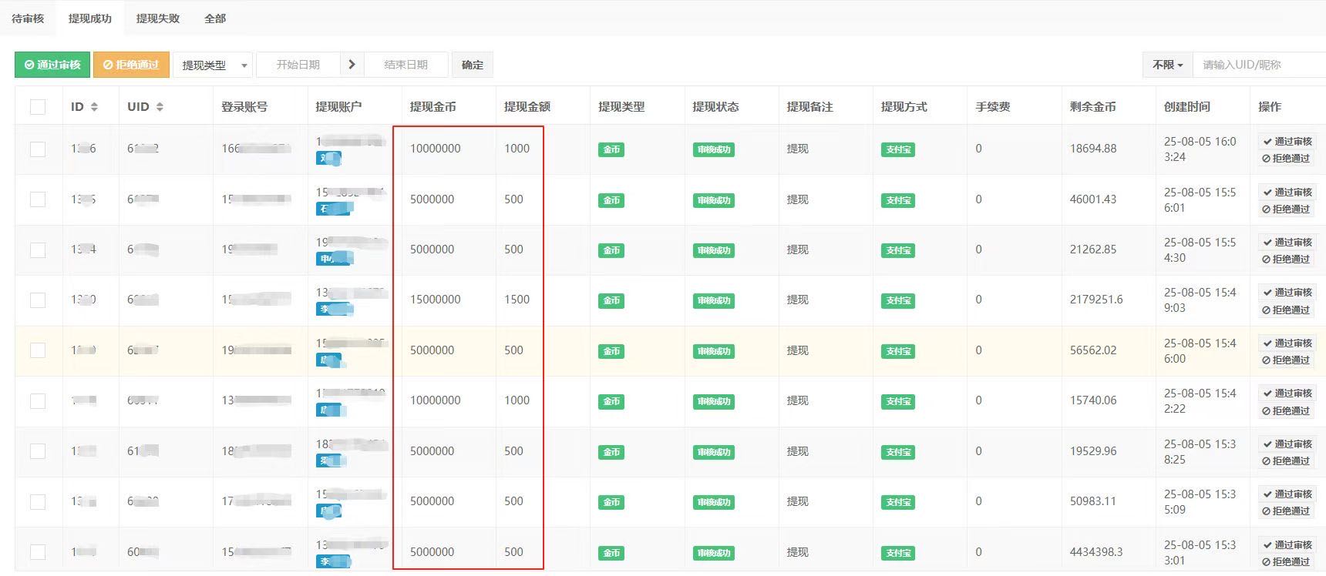Screen dimensions: 1326x576
Task: Click the green 通过审核 batch button
Action: (52, 65)
